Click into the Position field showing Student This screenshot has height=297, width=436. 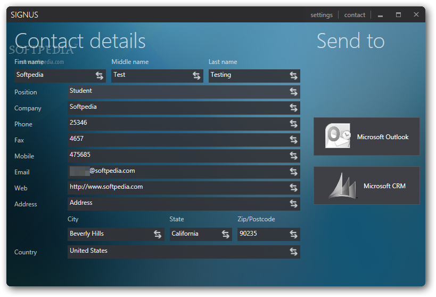pos(184,92)
